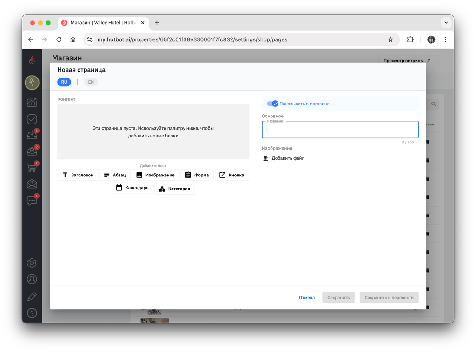Select the Магазин | Valley Hotel tab

tap(103, 23)
